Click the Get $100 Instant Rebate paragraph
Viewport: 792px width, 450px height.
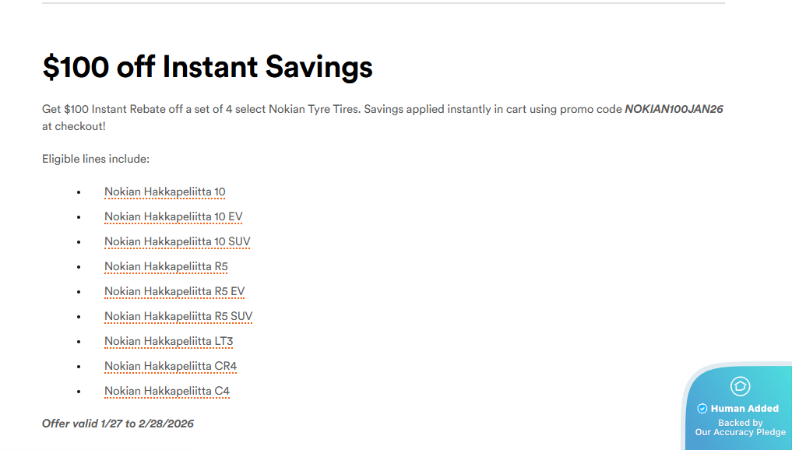click(x=312, y=109)
